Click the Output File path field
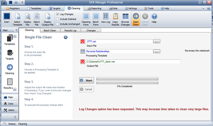Screen dimensions: 213x126 [133, 62]
